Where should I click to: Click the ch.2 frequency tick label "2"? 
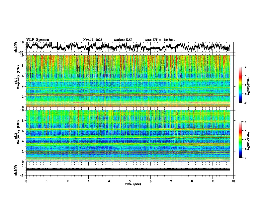23,152
